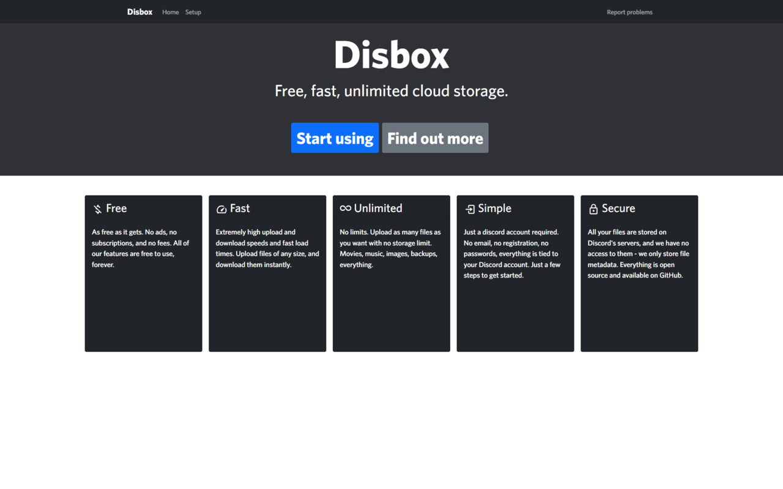
Task: Click the login-arrow icon on the Simple card
Action: click(x=470, y=208)
